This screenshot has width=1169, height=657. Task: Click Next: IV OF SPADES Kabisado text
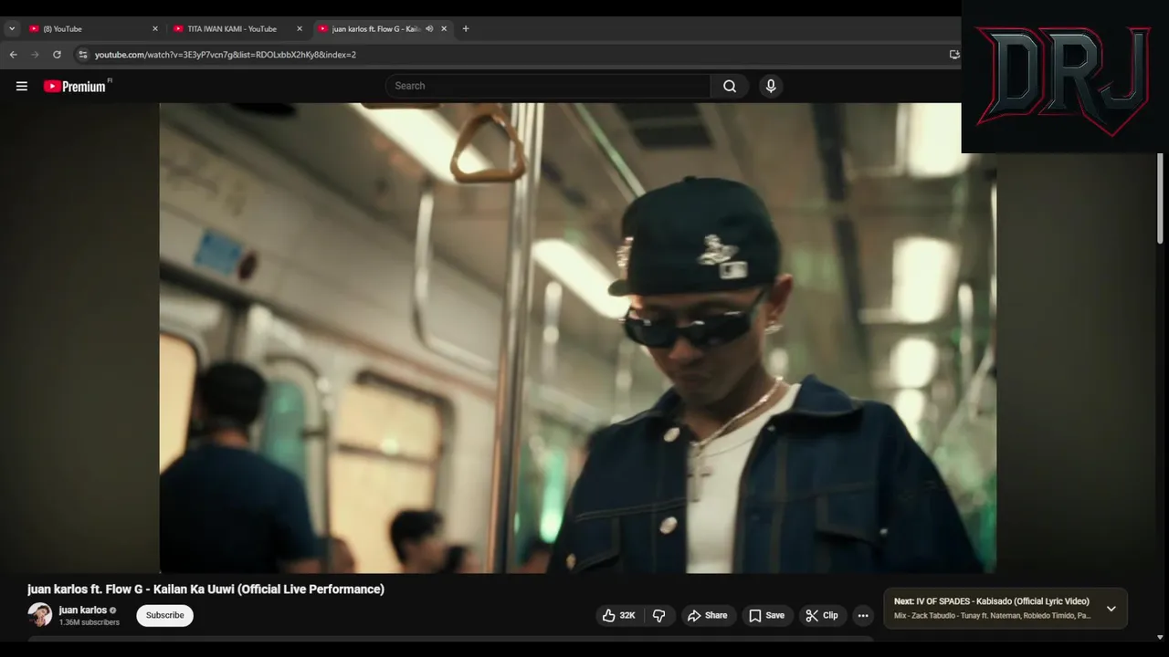[x=992, y=601]
